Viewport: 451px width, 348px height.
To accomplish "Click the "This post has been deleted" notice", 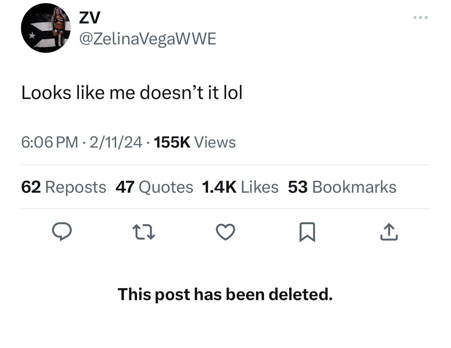I will pos(225,294).
